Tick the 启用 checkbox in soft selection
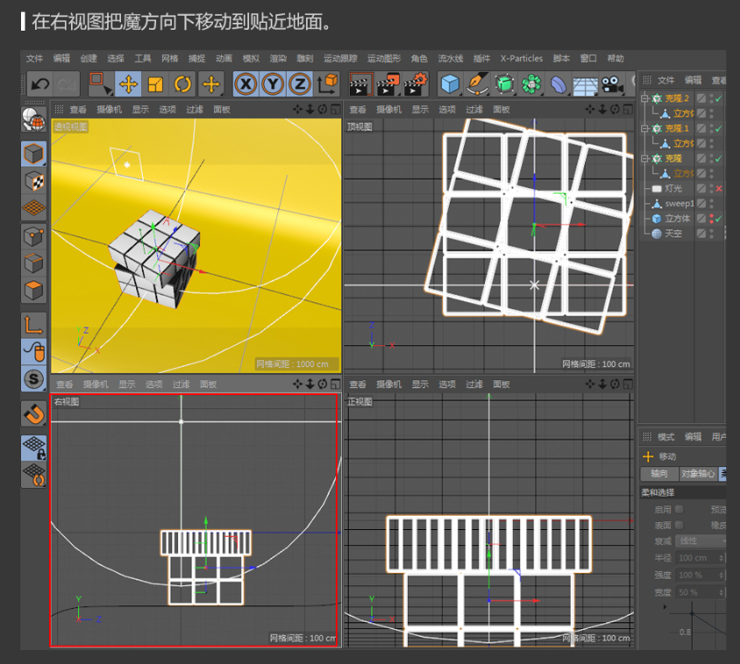This screenshot has width=740, height=664. 679,509
